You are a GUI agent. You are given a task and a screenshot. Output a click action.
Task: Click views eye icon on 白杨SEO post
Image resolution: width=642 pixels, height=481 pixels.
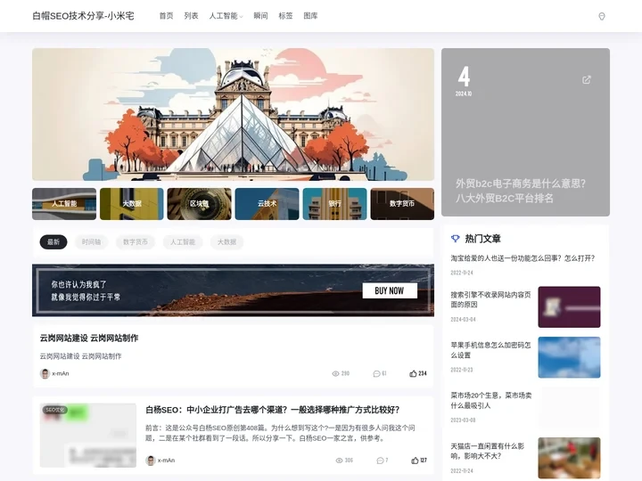(x=339, y=461)
